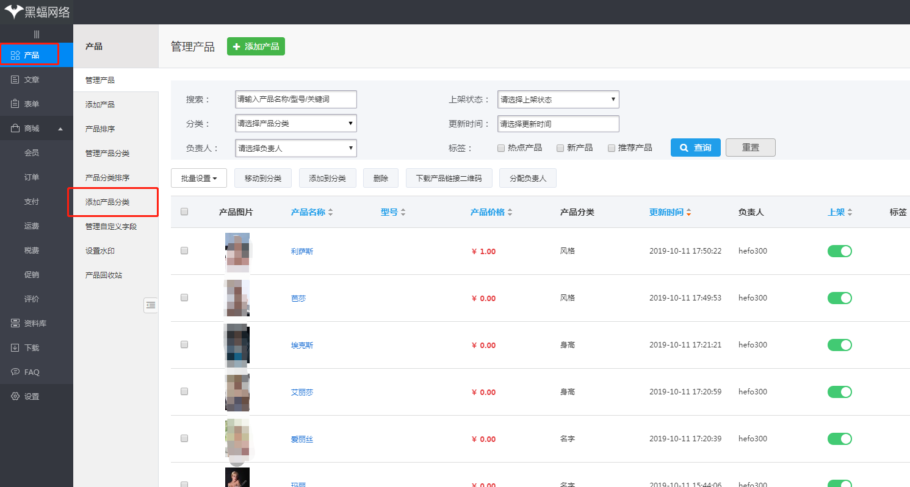Viewport: 910px width, 487px height.
Task: Click the 埃克斯 product thumbnail image
Action: click(x=237, y=344)
